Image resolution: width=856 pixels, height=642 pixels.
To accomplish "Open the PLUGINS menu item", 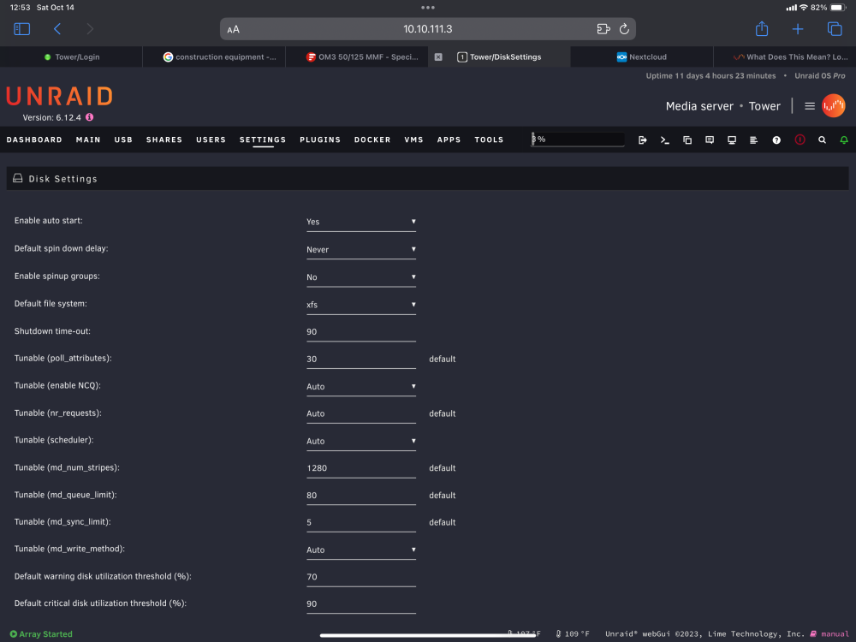I will (320, 140).
